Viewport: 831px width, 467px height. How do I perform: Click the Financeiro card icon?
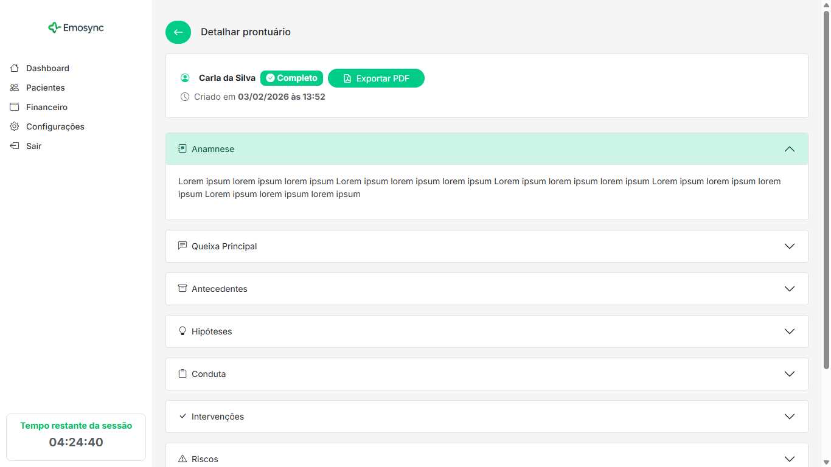(x=15, y=107)
